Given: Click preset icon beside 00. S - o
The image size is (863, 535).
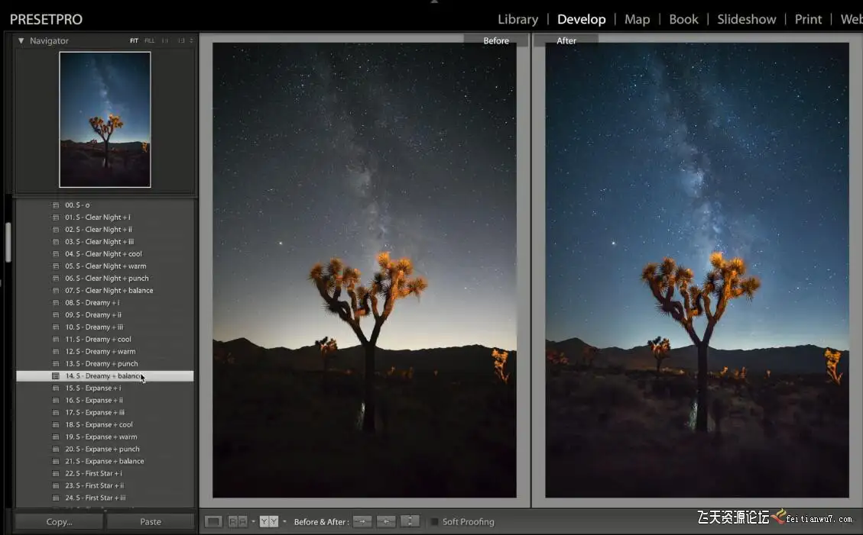Looking at the screenshot, I should 56,205.
